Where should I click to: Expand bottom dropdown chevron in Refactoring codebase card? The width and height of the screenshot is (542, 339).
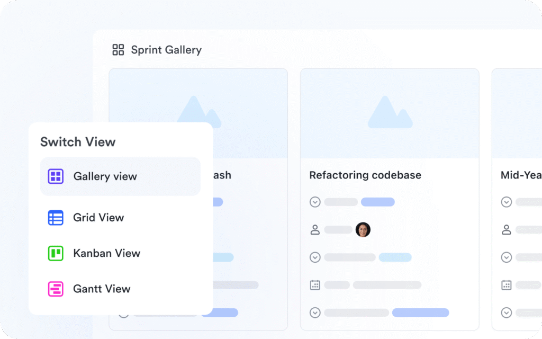315,313
